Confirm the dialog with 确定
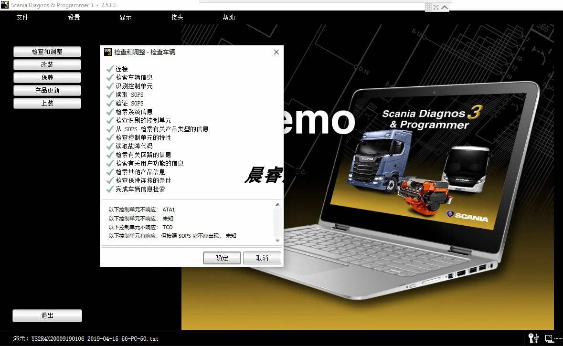The height and width of the screenshot is (346, 563). point(222,258)
